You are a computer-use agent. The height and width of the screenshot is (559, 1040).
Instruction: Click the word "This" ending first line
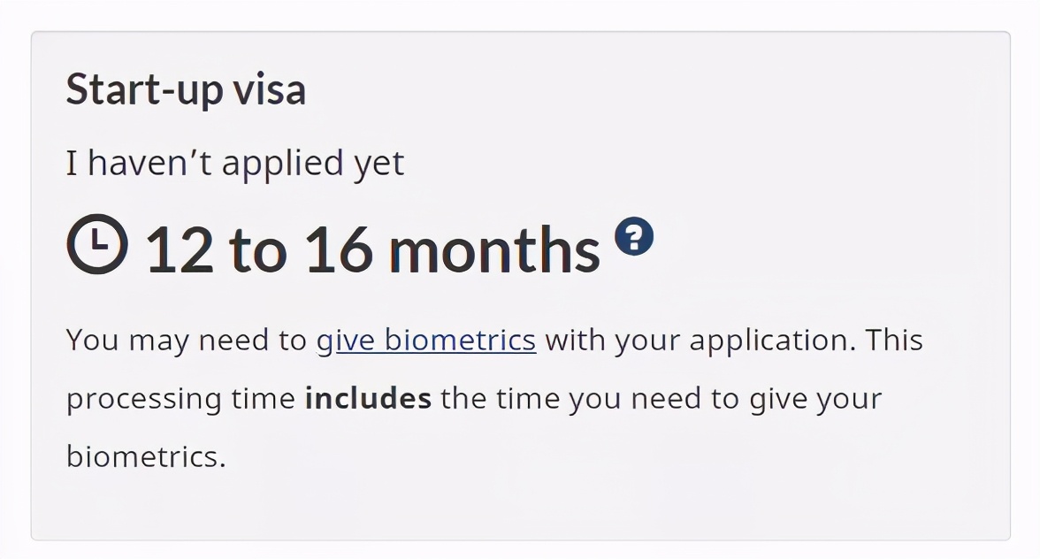894,341
